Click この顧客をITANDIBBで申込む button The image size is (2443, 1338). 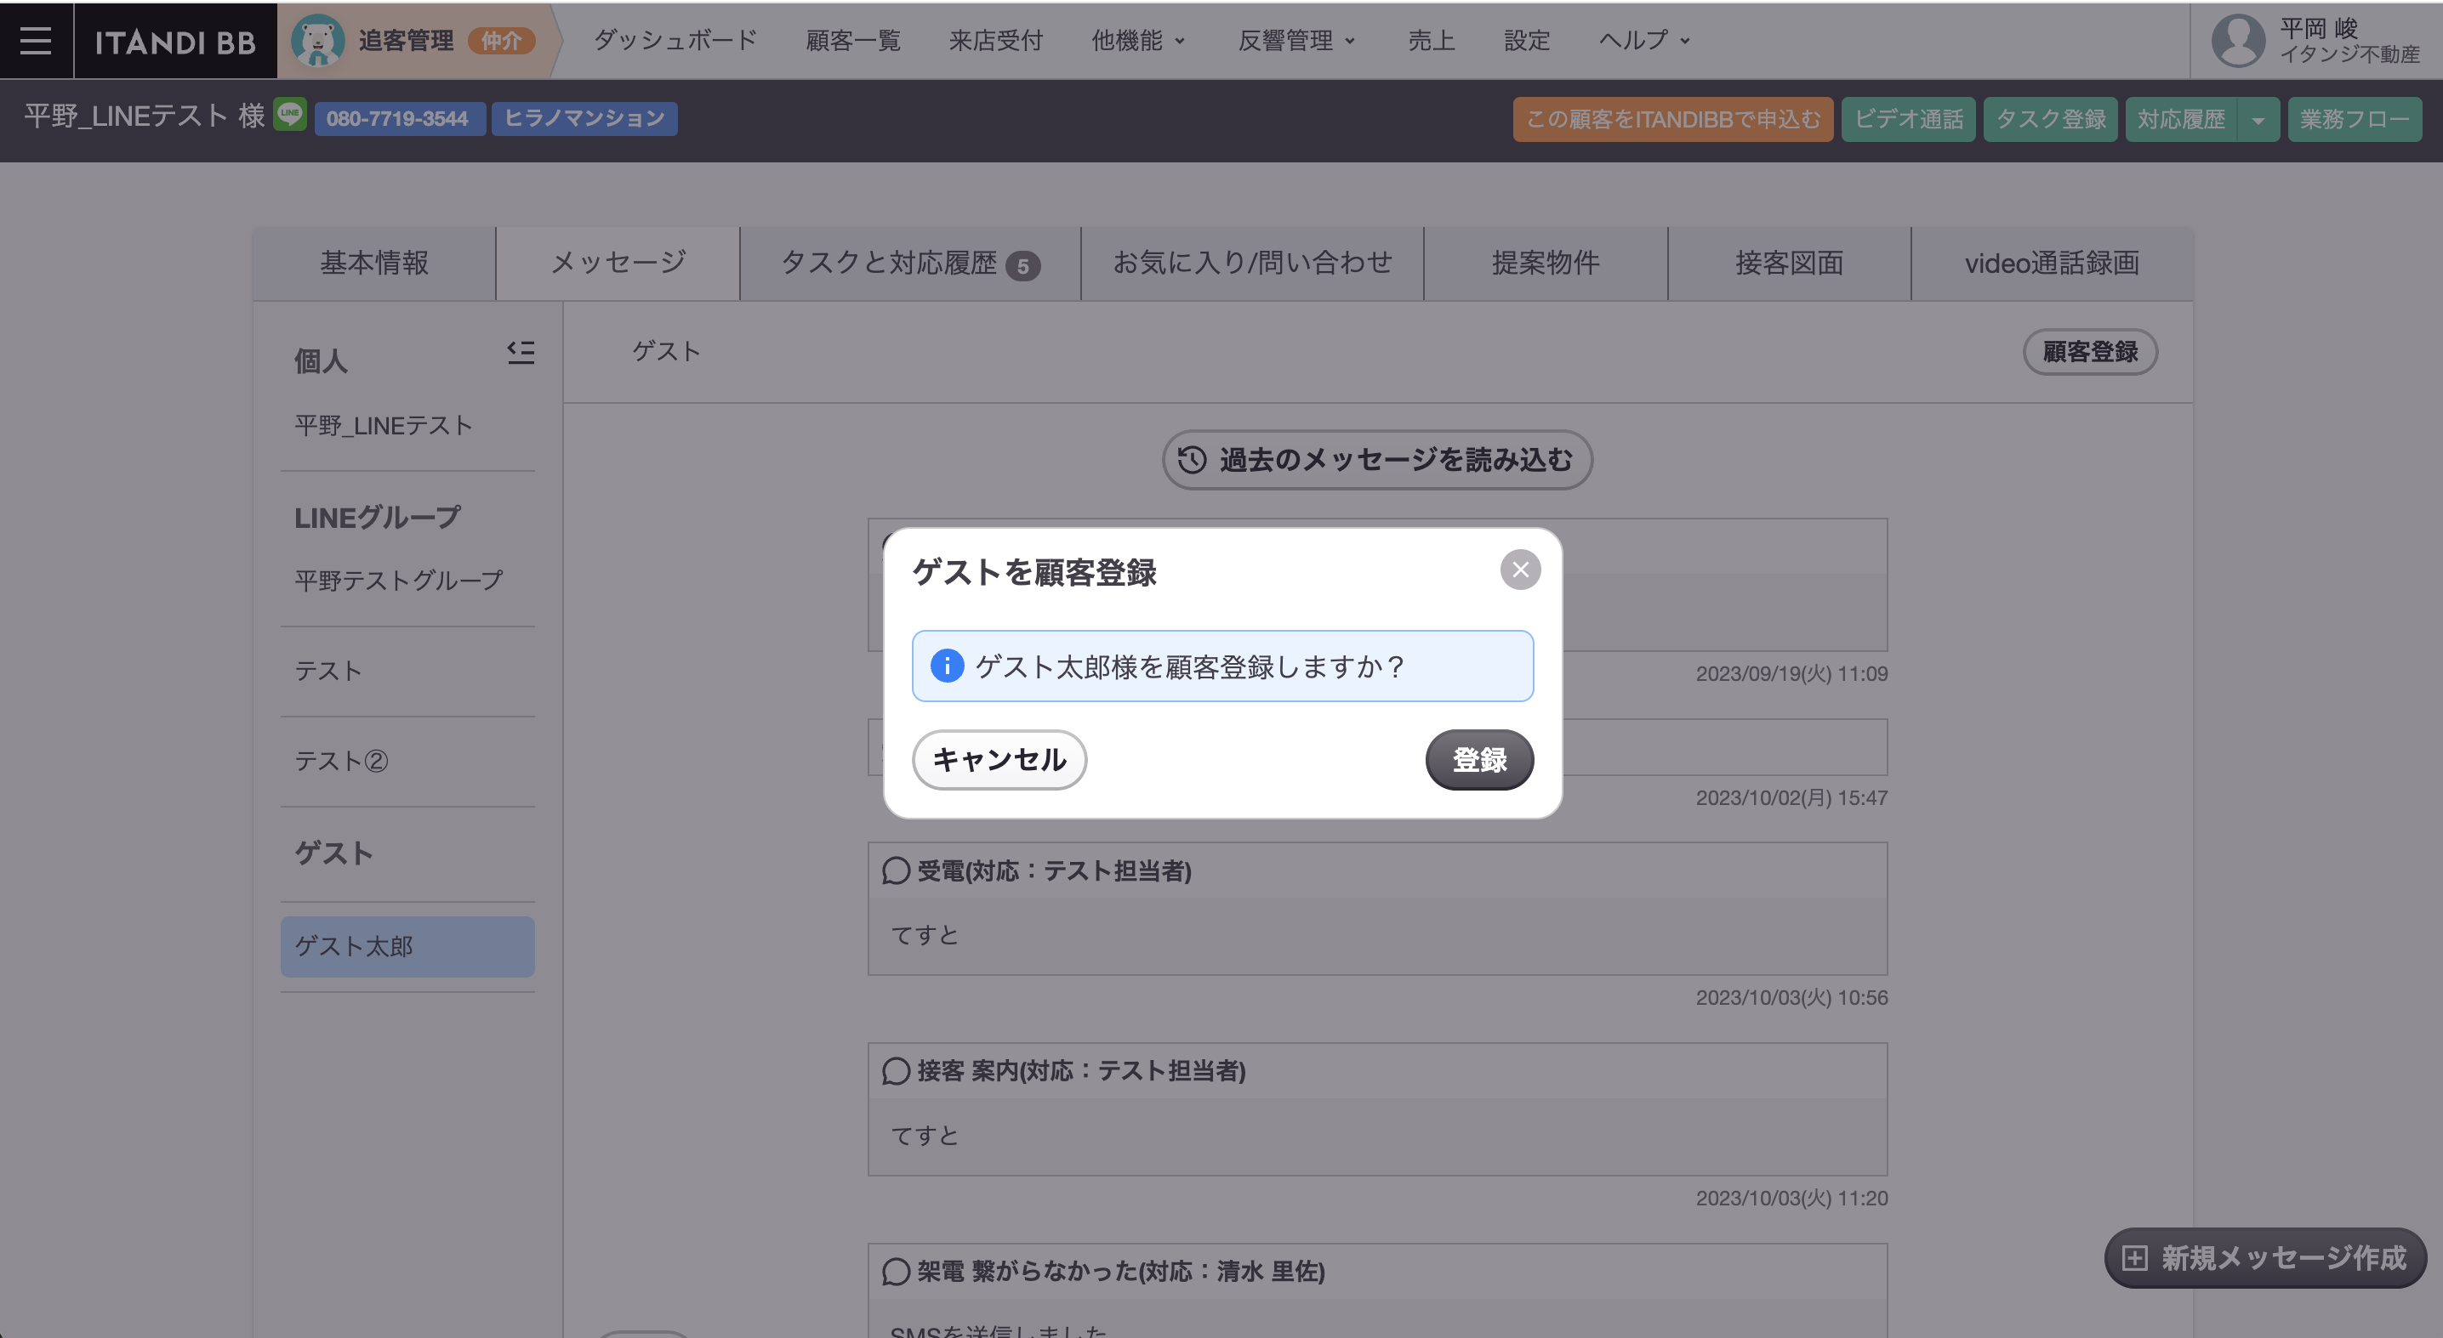click(x=1673, y=119)
